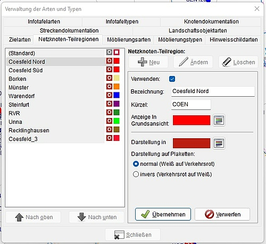Switch to the Infotafelarten tab
The image size is (266, 244).
pyautogui.click(x=44, y=22)
